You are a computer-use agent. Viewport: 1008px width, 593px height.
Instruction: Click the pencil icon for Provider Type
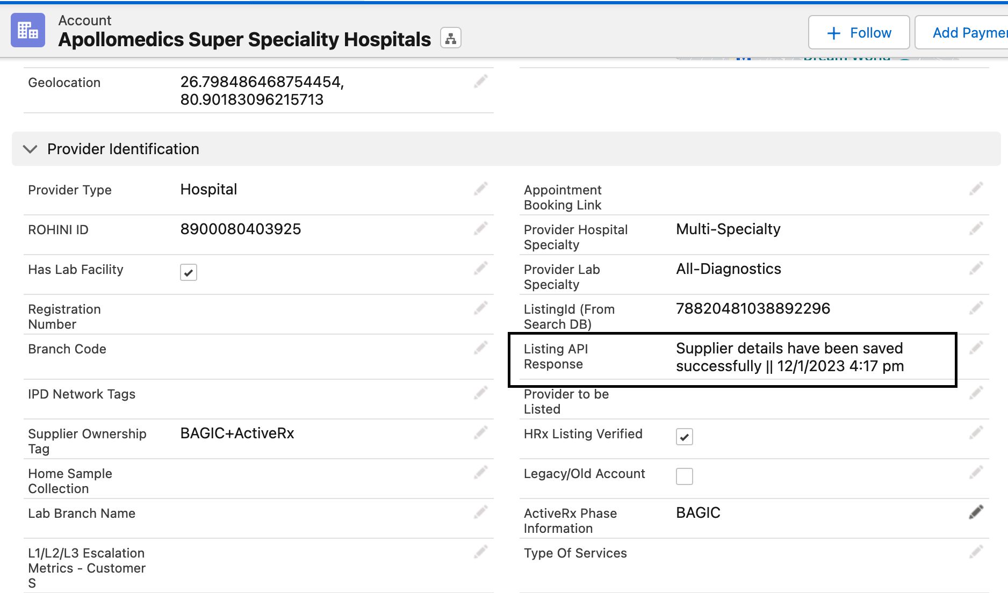pos(480,189)
